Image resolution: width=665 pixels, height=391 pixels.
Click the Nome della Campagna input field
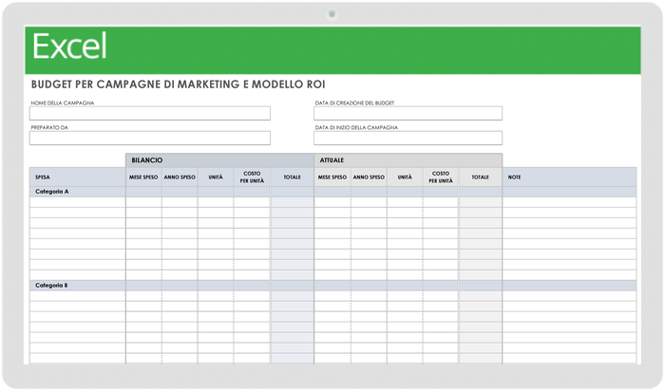point(150,113)
